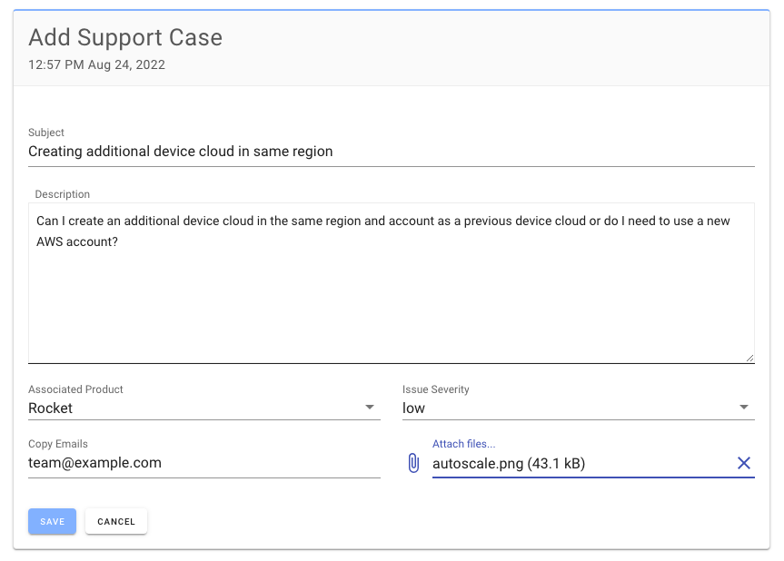Viewport: 784px width, 561px height.
Task: Click the Issue Severity label
Action: [x=434, y=389]
